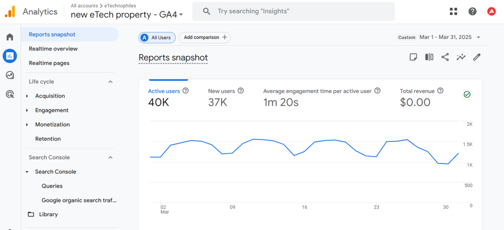The width and height of the screenshot is (504, 230).
Task: Open the Home icon in left rail
Action: tap(9, 37)
